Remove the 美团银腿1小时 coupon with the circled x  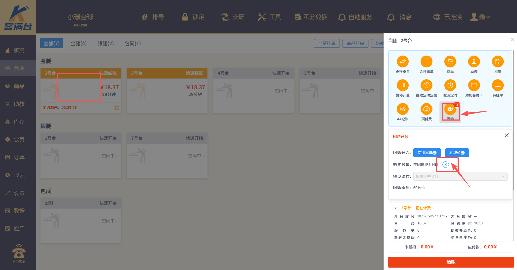(446, 165)
